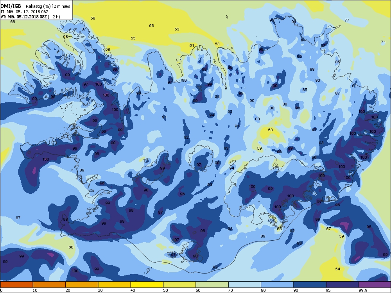
Task: Click the dark blue 90–95 legend swatch
Action: pyautogui.click(x=310, y=284)
